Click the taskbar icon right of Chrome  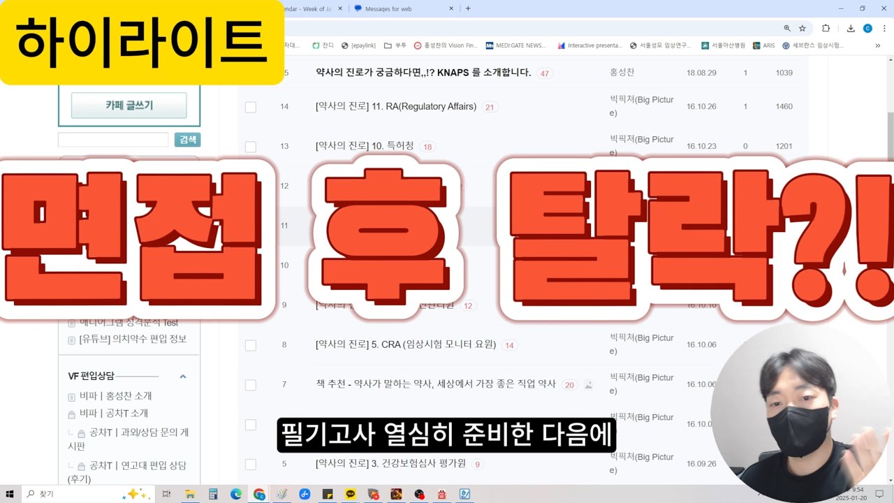pyautogui.click(x=281, y=494)
